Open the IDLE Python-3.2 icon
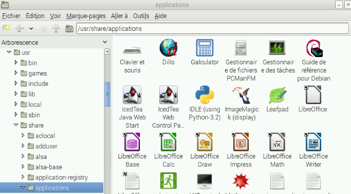The image size is (351, 194). [205, 94]
